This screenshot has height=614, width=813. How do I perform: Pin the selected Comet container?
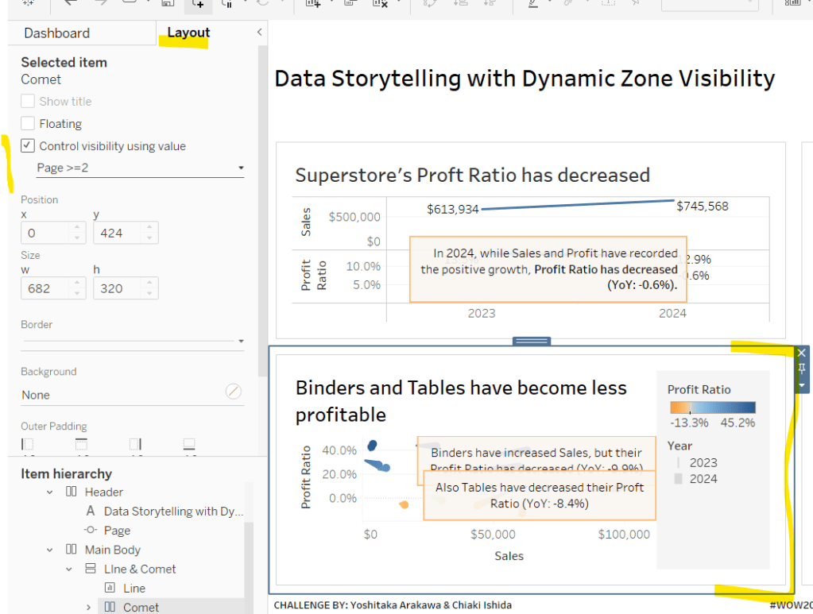point(802,369)
